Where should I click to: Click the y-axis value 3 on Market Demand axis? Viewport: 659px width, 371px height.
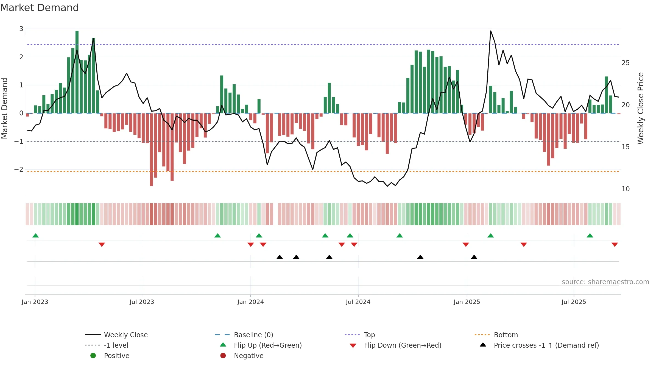[21, 29]
